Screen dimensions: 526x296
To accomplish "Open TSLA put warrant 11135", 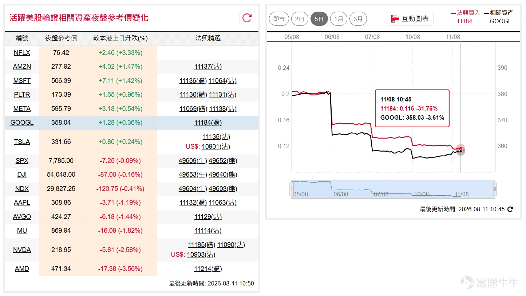I will click(216, 137).
